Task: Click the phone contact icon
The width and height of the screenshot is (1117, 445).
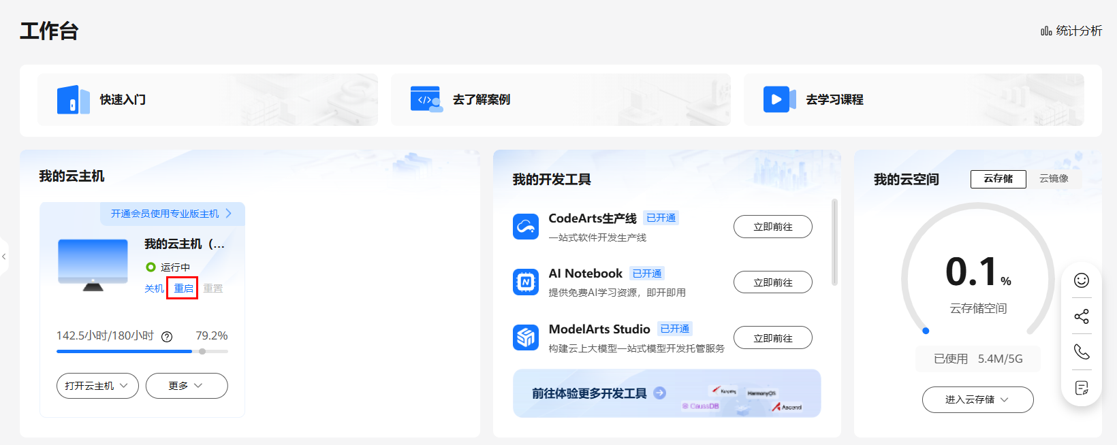Action: pos(1082,352)
